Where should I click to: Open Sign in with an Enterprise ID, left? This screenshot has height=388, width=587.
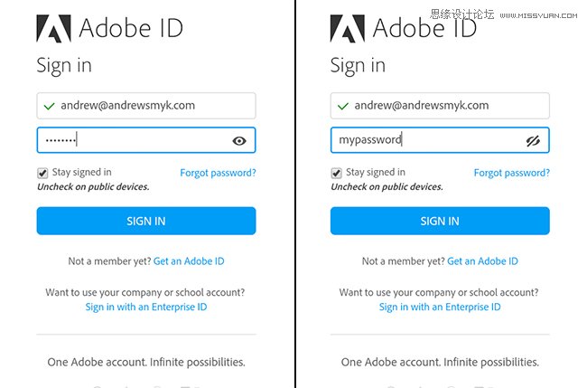146,307
